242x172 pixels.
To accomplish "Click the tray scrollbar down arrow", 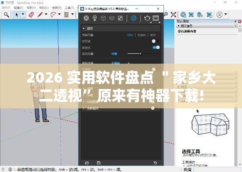I will point(240,164).
